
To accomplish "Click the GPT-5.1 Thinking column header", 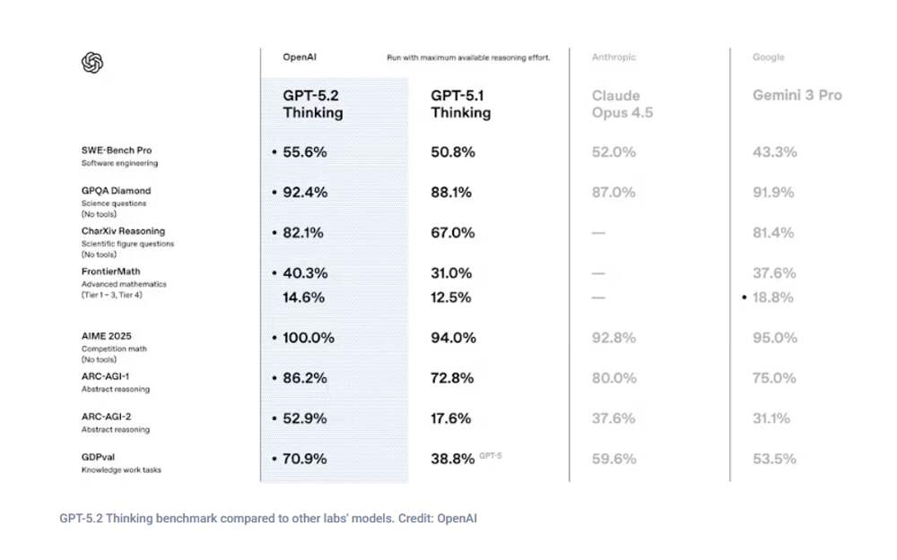I will (x=460, y=104).
